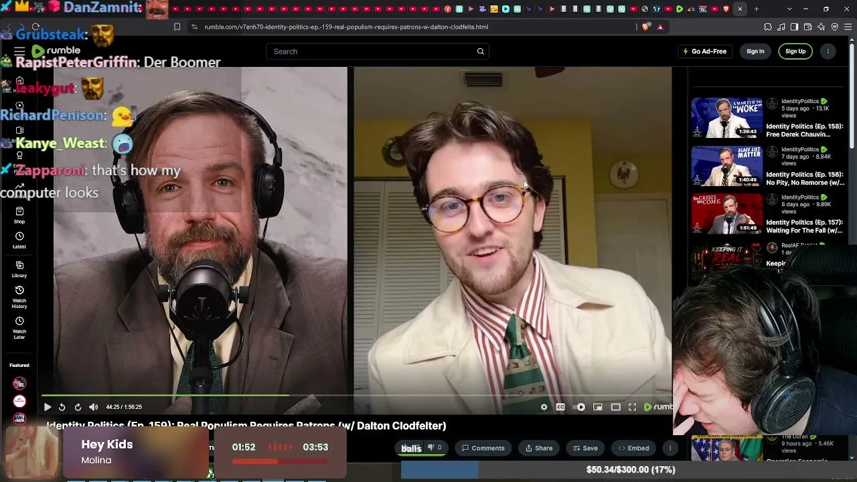Share this video
The height and width of the screenshot is (482, 857).
point(539,449)
